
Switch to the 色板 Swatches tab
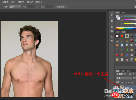tap(123, 12)
